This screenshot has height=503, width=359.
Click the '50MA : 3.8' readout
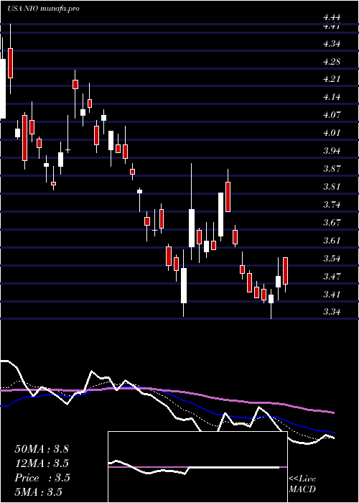[x=42, y=449]
